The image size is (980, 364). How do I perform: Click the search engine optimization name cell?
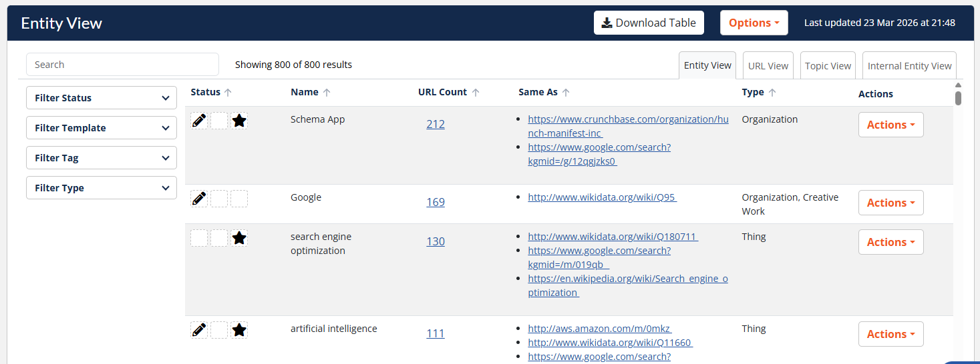coord(321,244)
